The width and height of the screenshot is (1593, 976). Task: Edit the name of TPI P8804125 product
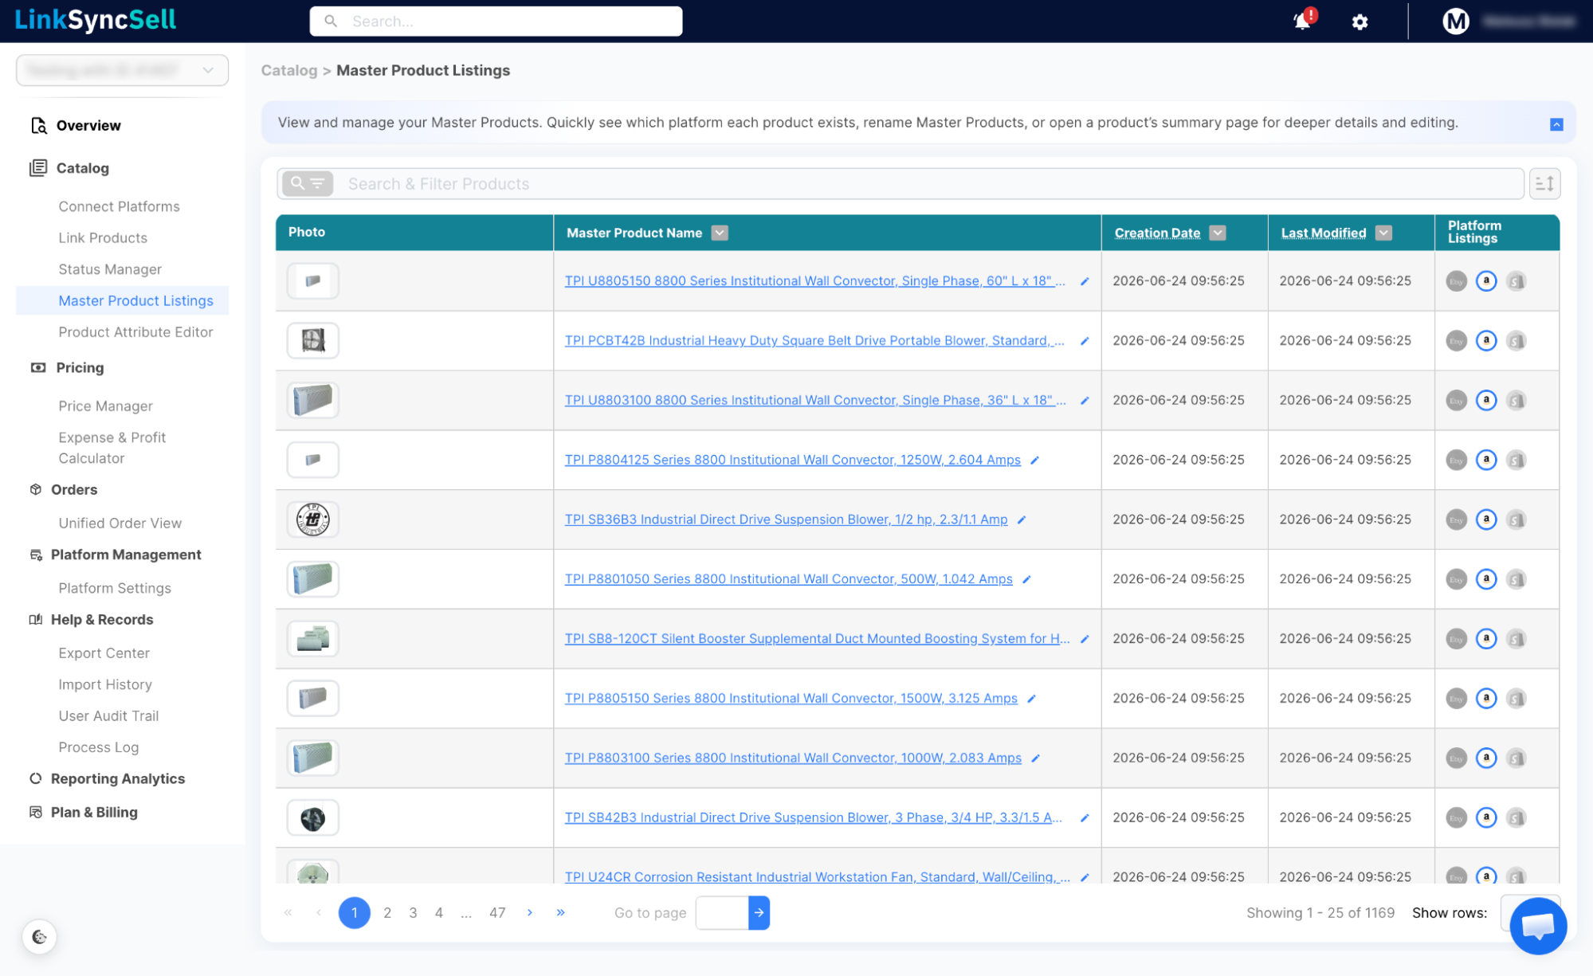[1034, 461]
